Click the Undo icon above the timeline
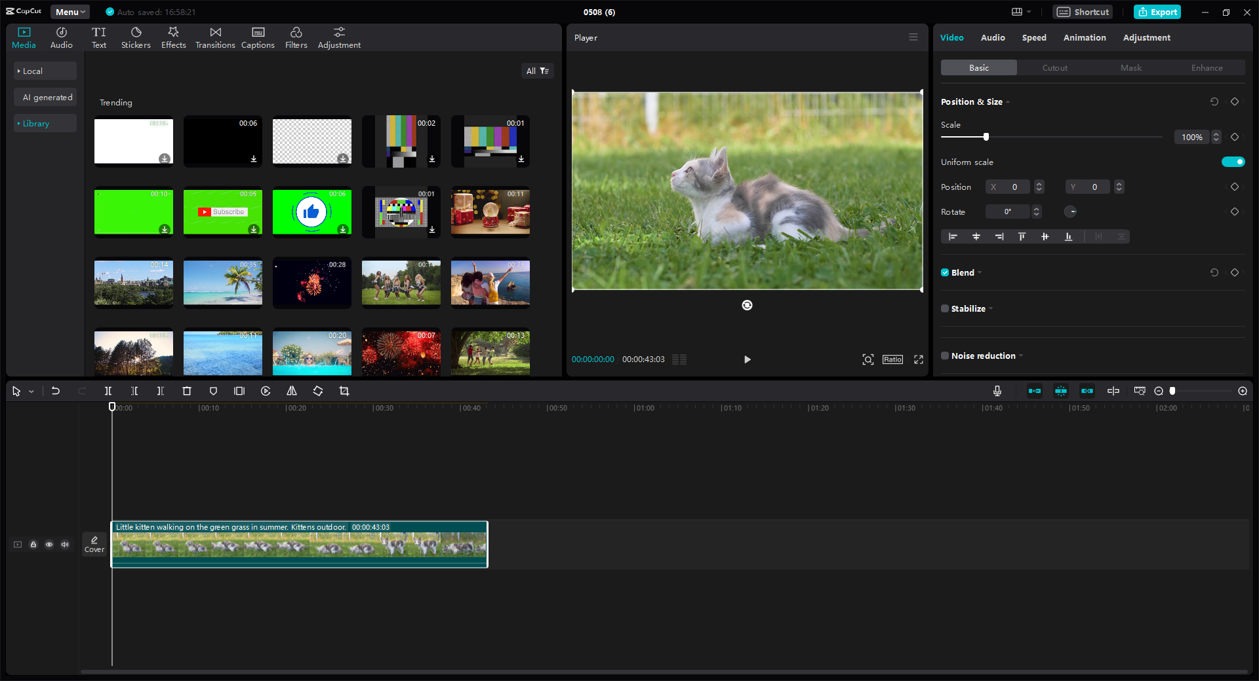Viewport: 1259px width, 681px height. [56, 391]
